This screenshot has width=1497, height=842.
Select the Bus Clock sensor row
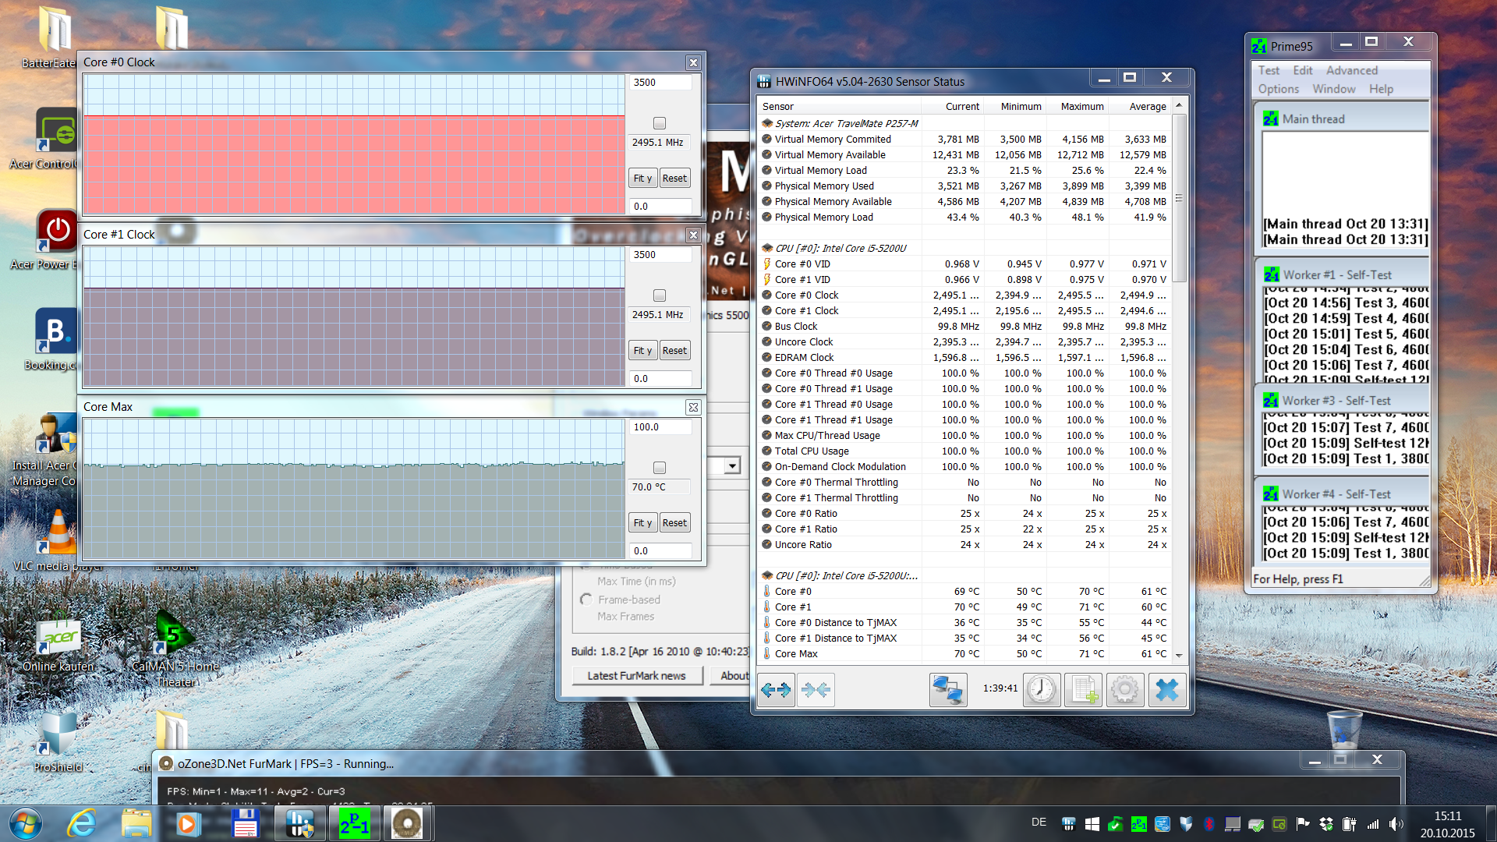[x=964, y=326]
